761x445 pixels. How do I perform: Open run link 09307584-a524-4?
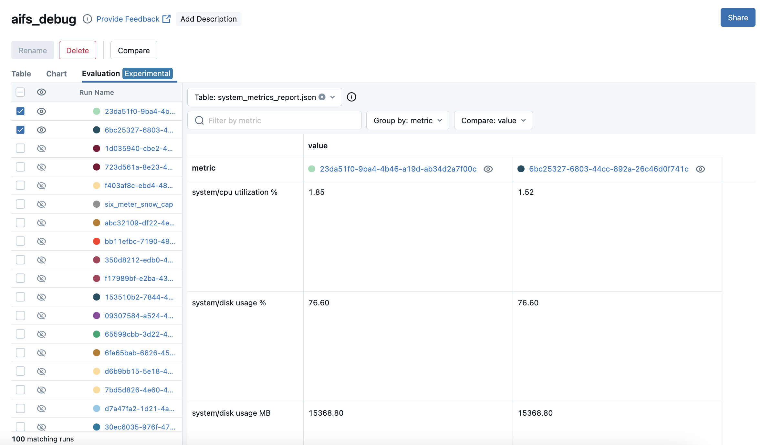(139, 316)
